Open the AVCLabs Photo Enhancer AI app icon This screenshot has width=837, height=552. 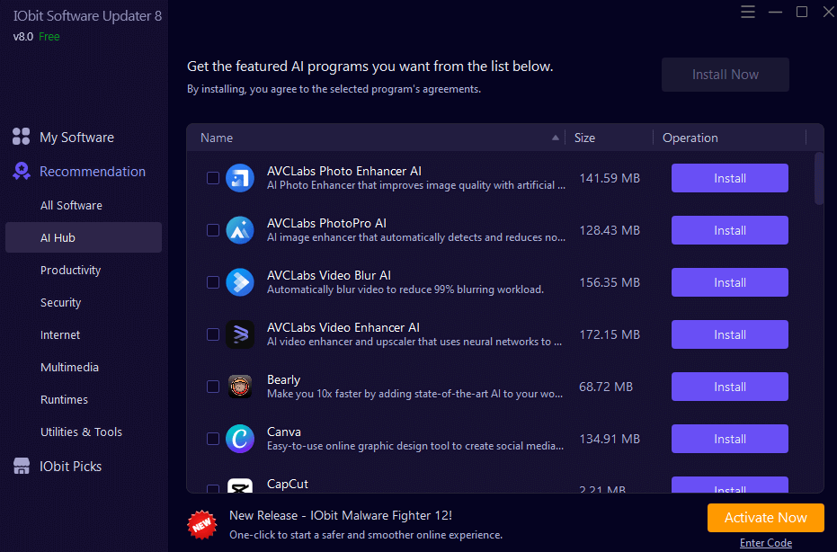[x=240, y=178]
